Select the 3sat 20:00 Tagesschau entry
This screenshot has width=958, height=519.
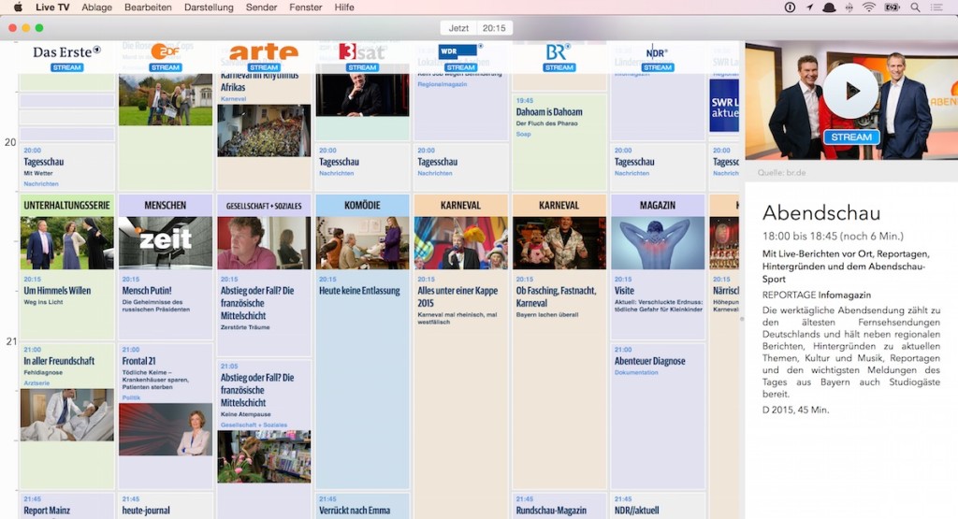(x=362, y=166)
